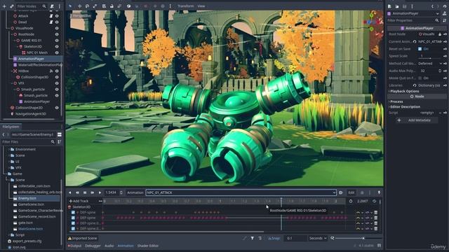
Task: Open the Audio bottom panel
Action: tap(109, 246)
